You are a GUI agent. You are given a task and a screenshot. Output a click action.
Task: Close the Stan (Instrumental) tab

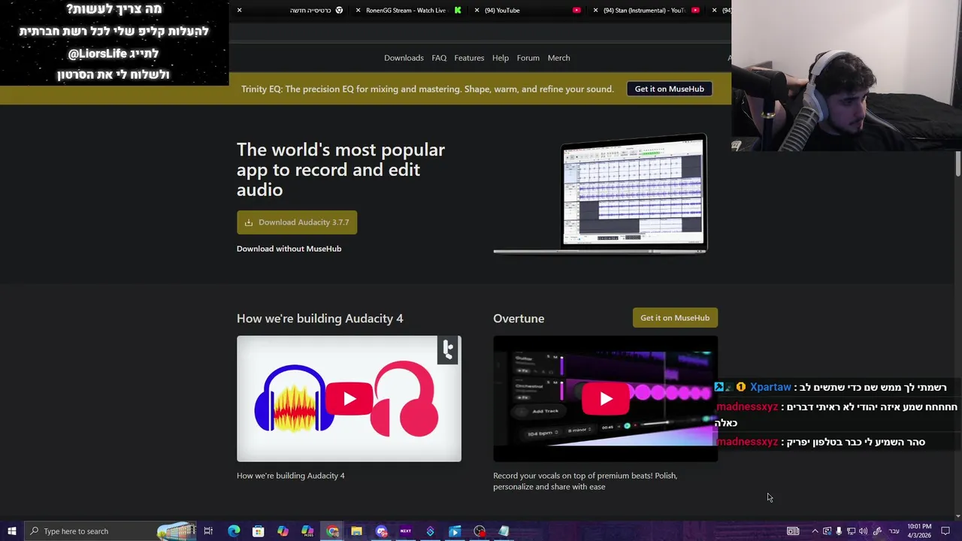596,11
